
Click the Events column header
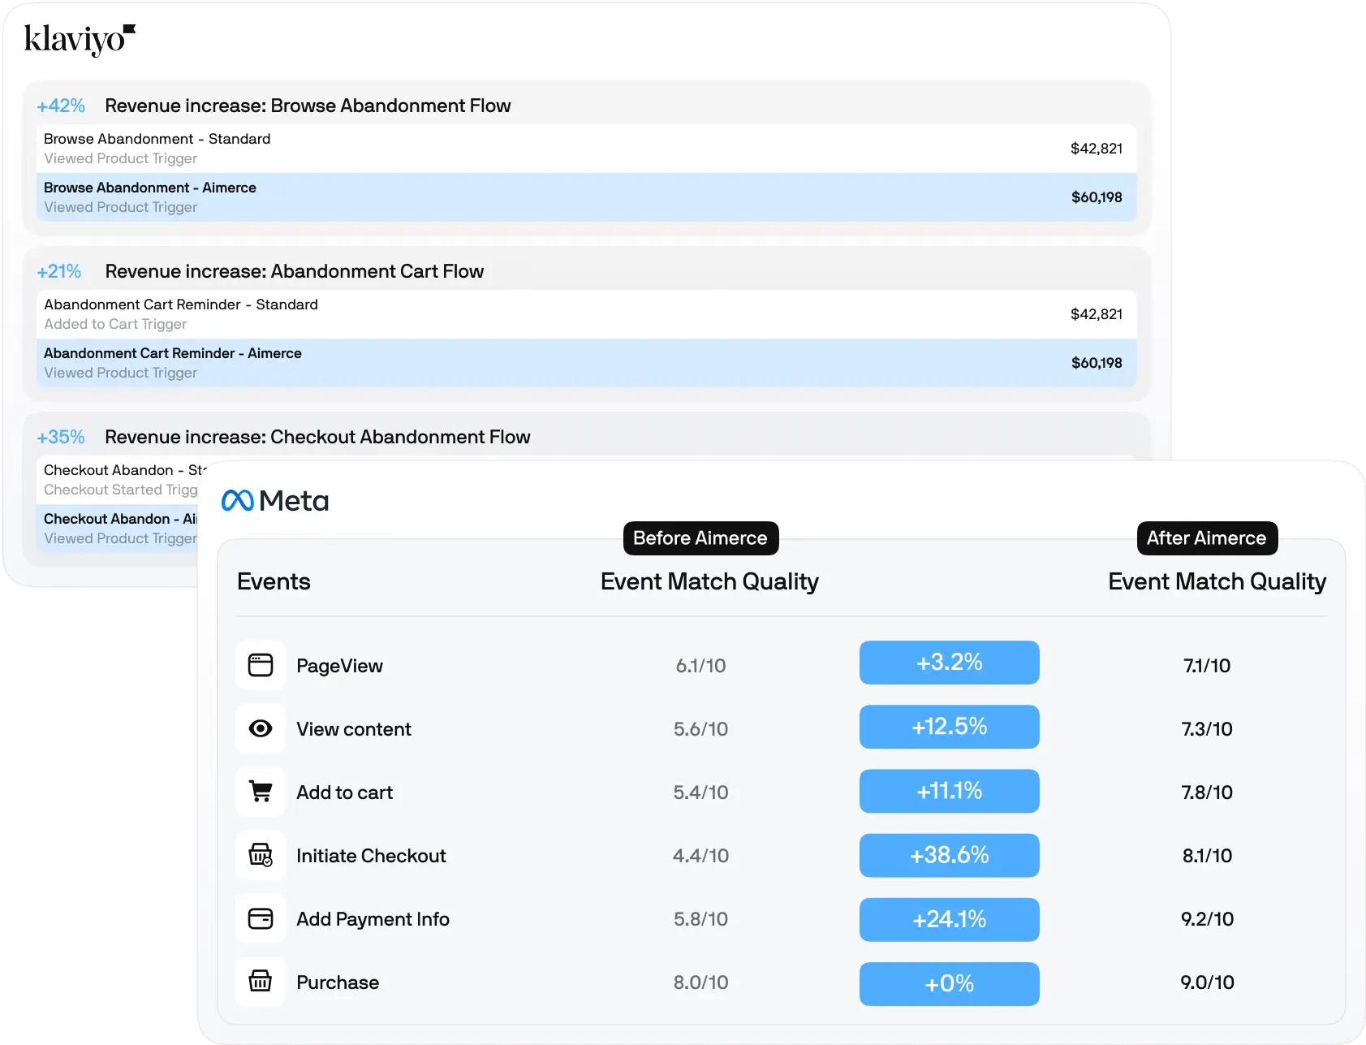274,581
